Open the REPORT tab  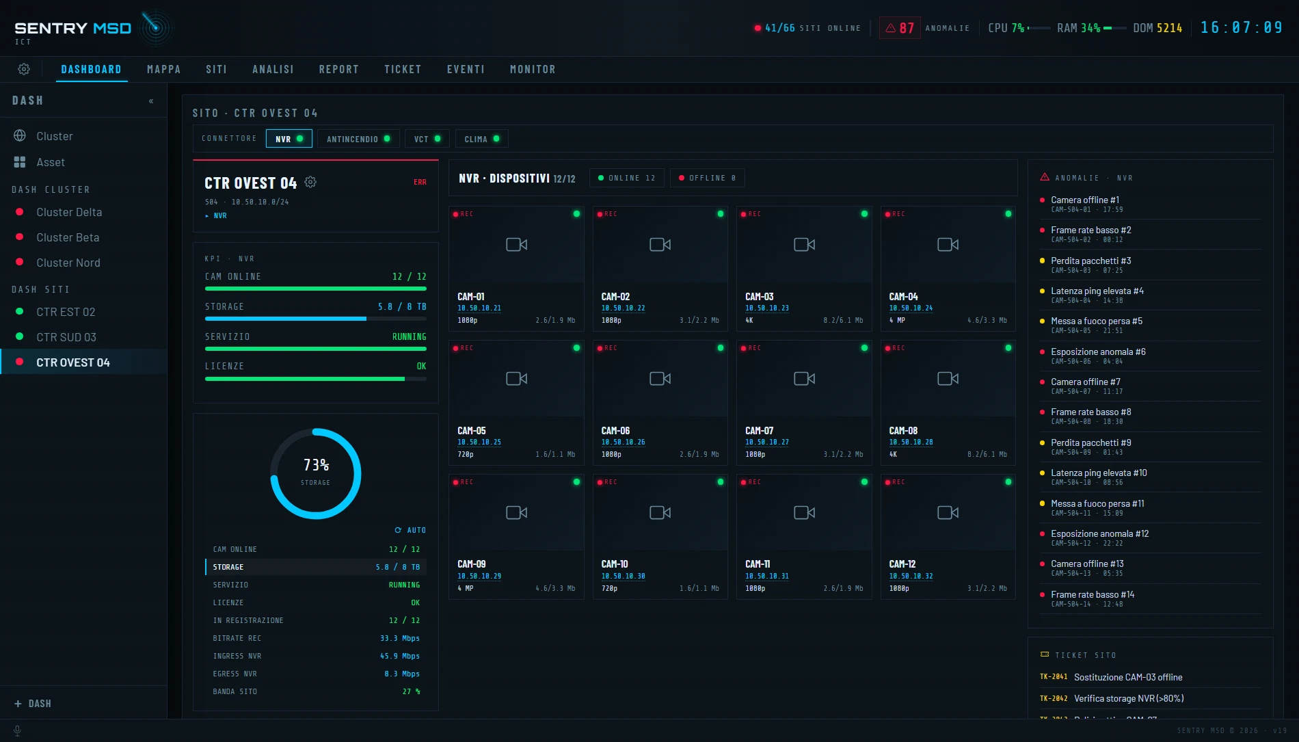click(338, 69)
